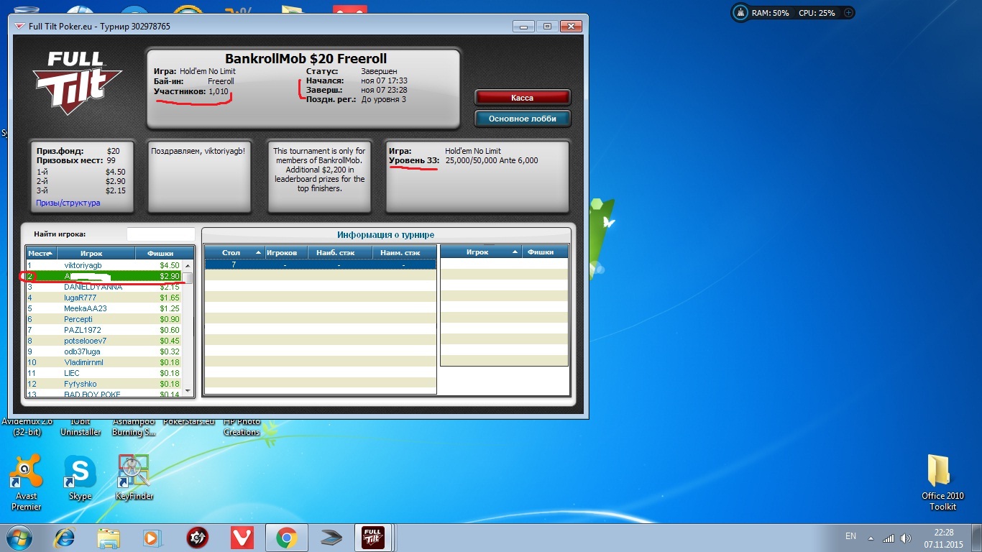Viewport: 982px width, 552px height.
Task: Open Windows Explorer from the taskbar
Action: click(109, 538)
